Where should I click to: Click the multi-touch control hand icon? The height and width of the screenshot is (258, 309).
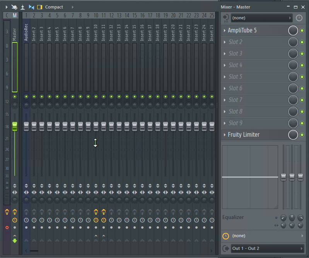[x=14, y=7]
